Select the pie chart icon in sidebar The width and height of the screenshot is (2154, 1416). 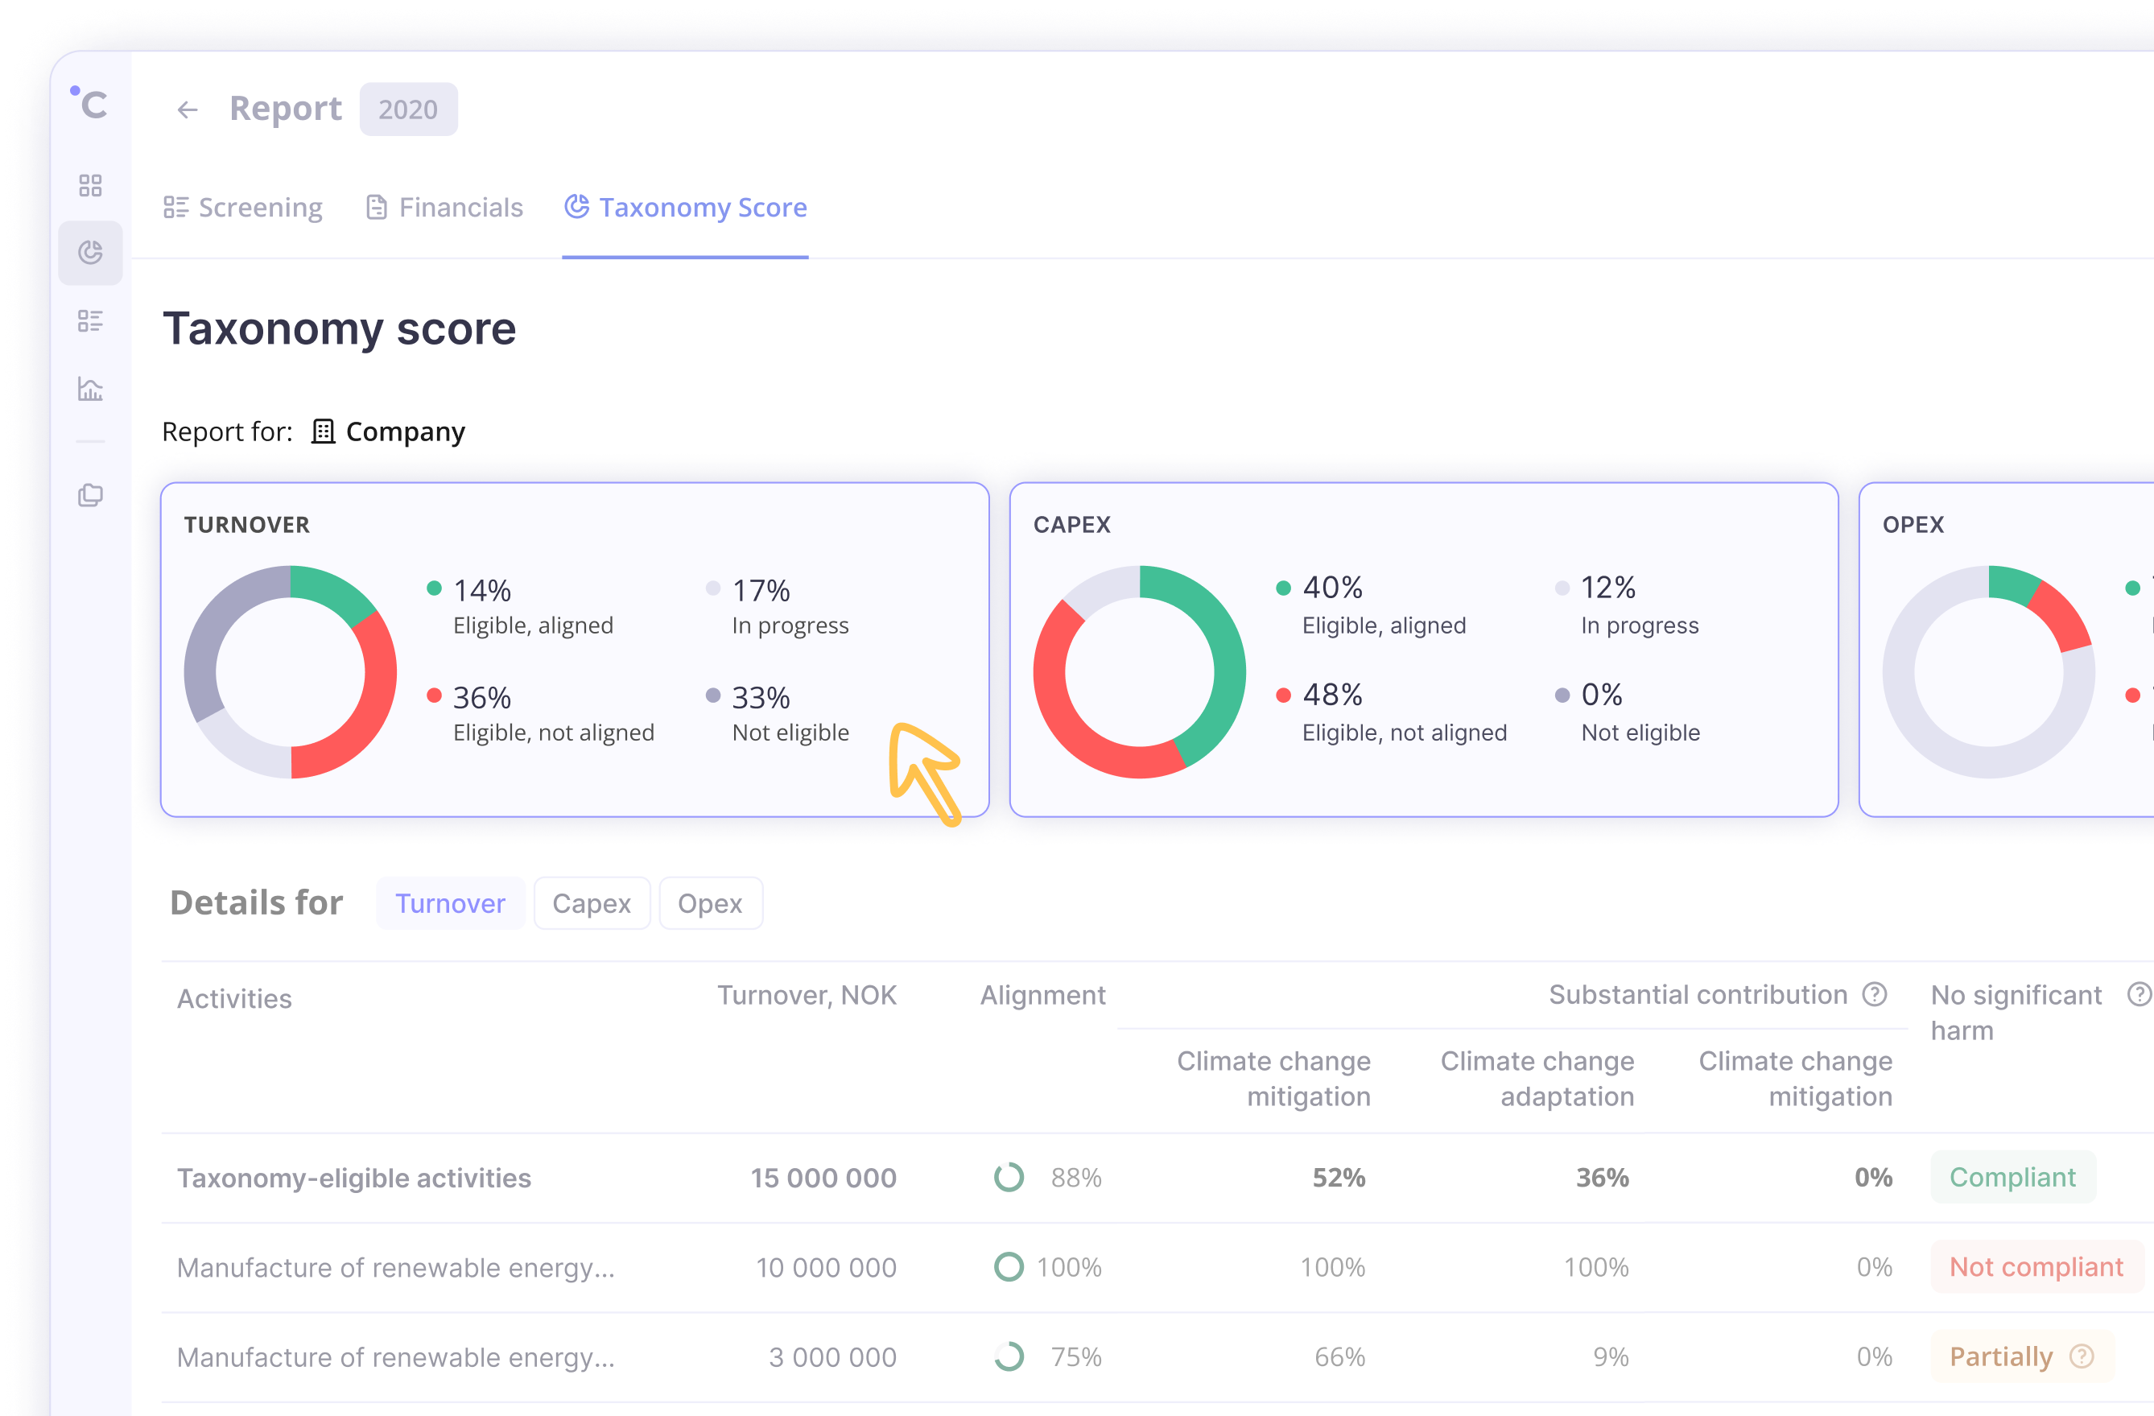(x=90, y=253)
